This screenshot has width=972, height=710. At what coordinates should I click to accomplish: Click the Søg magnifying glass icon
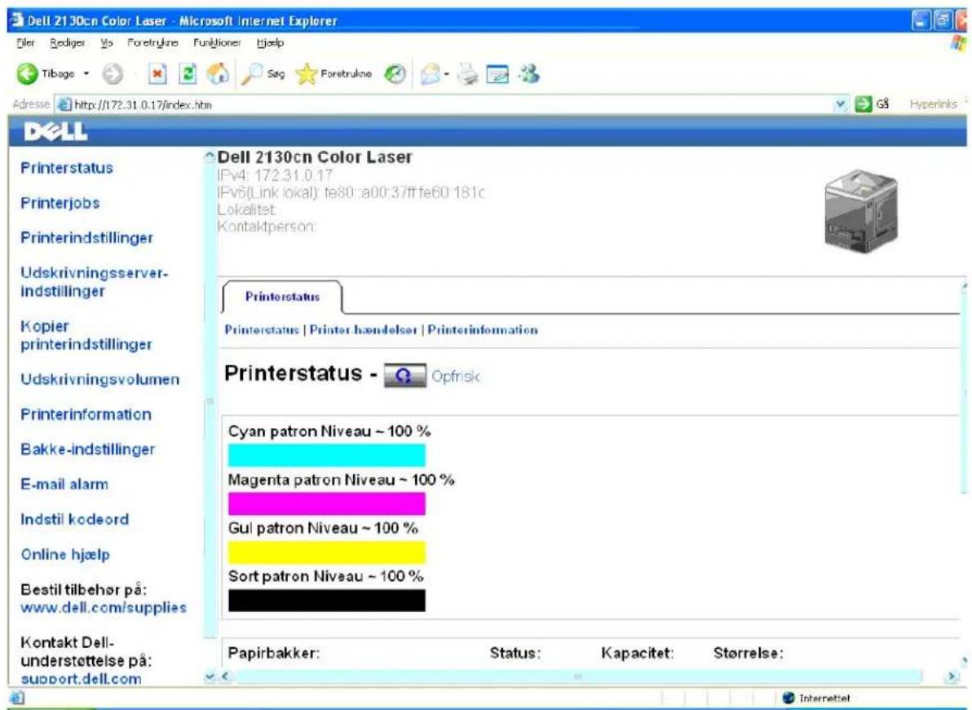pyautogui.click(x=253, y=74)
